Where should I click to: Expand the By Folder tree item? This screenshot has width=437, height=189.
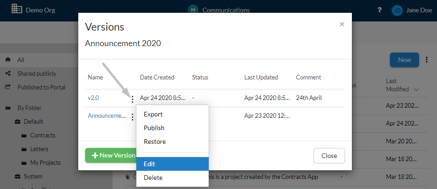tap(30, 108)
